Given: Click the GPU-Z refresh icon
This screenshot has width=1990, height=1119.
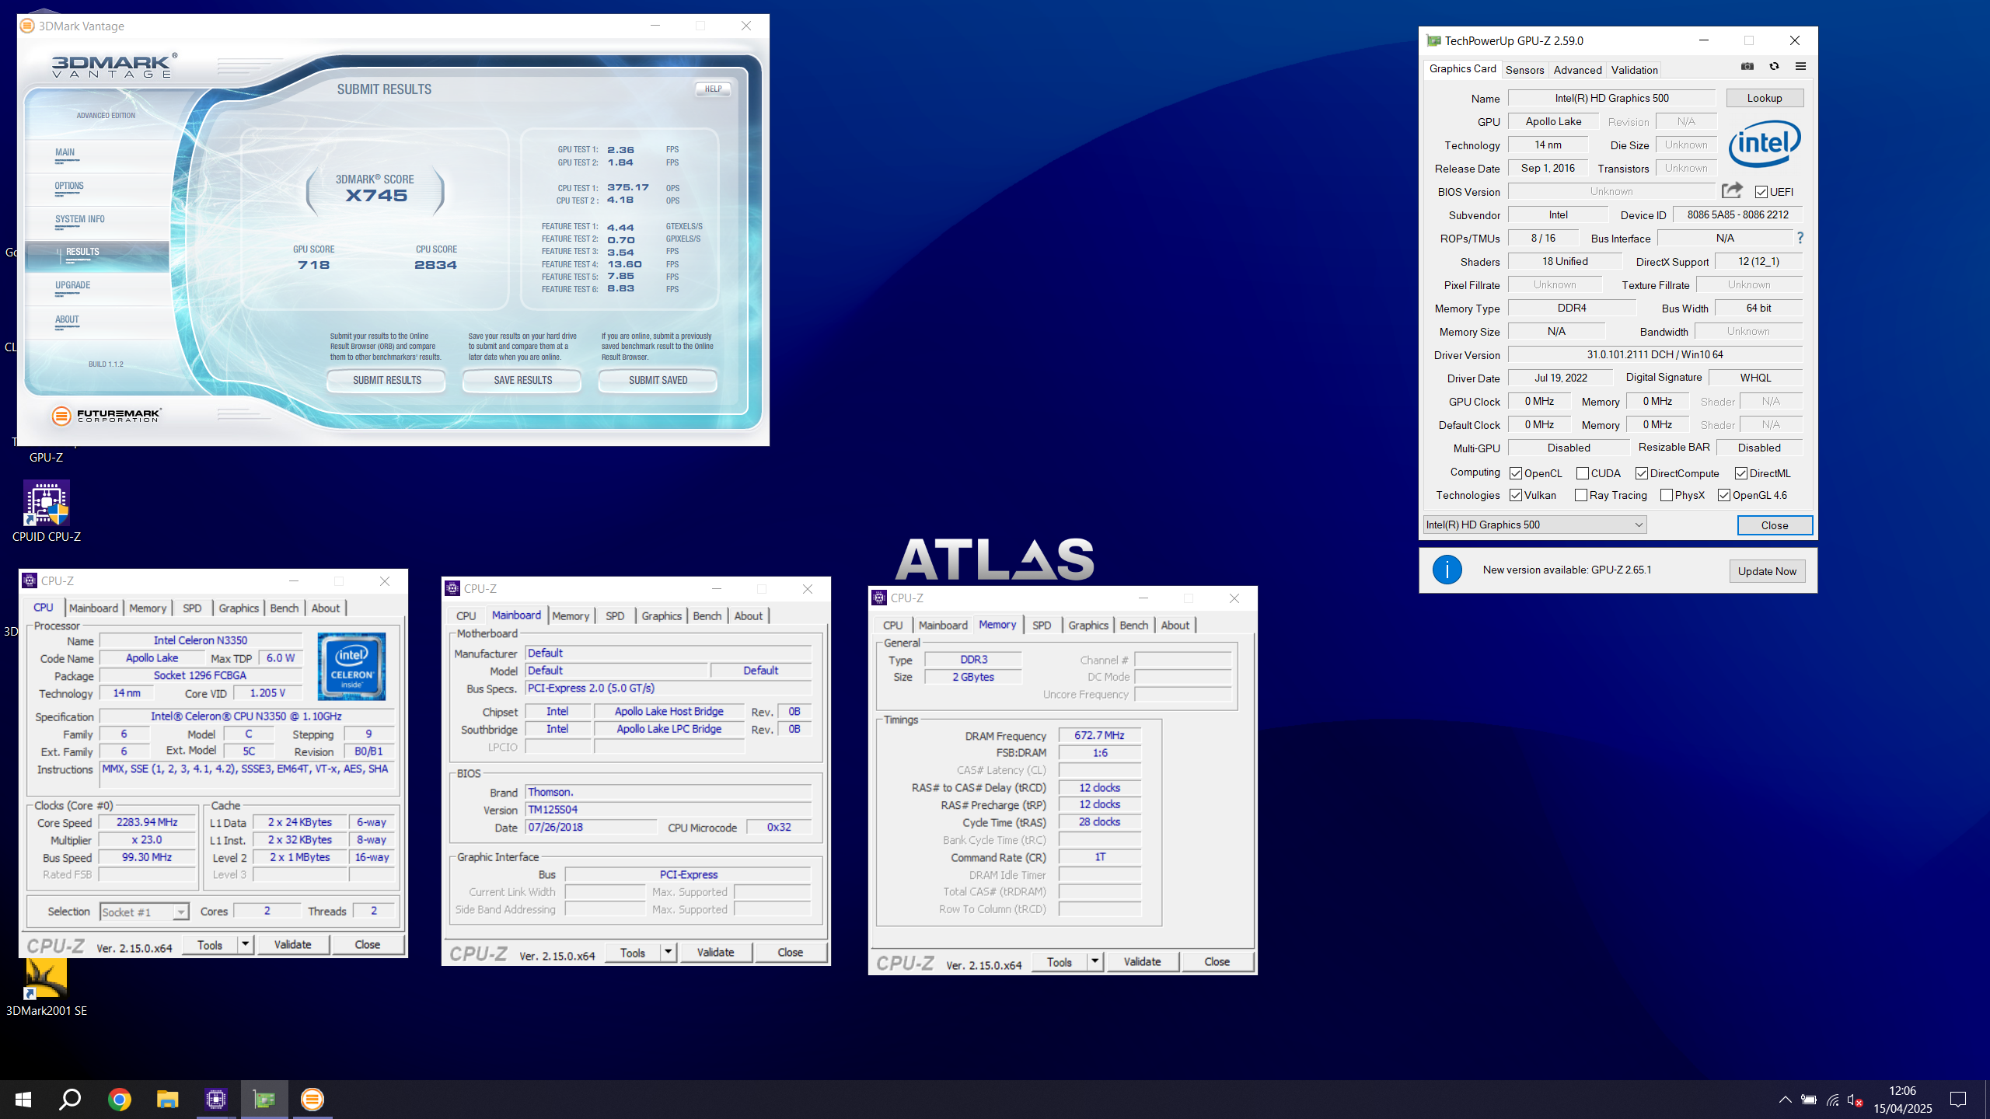Looking at the screenshot, I should (x=1774, y=67).
